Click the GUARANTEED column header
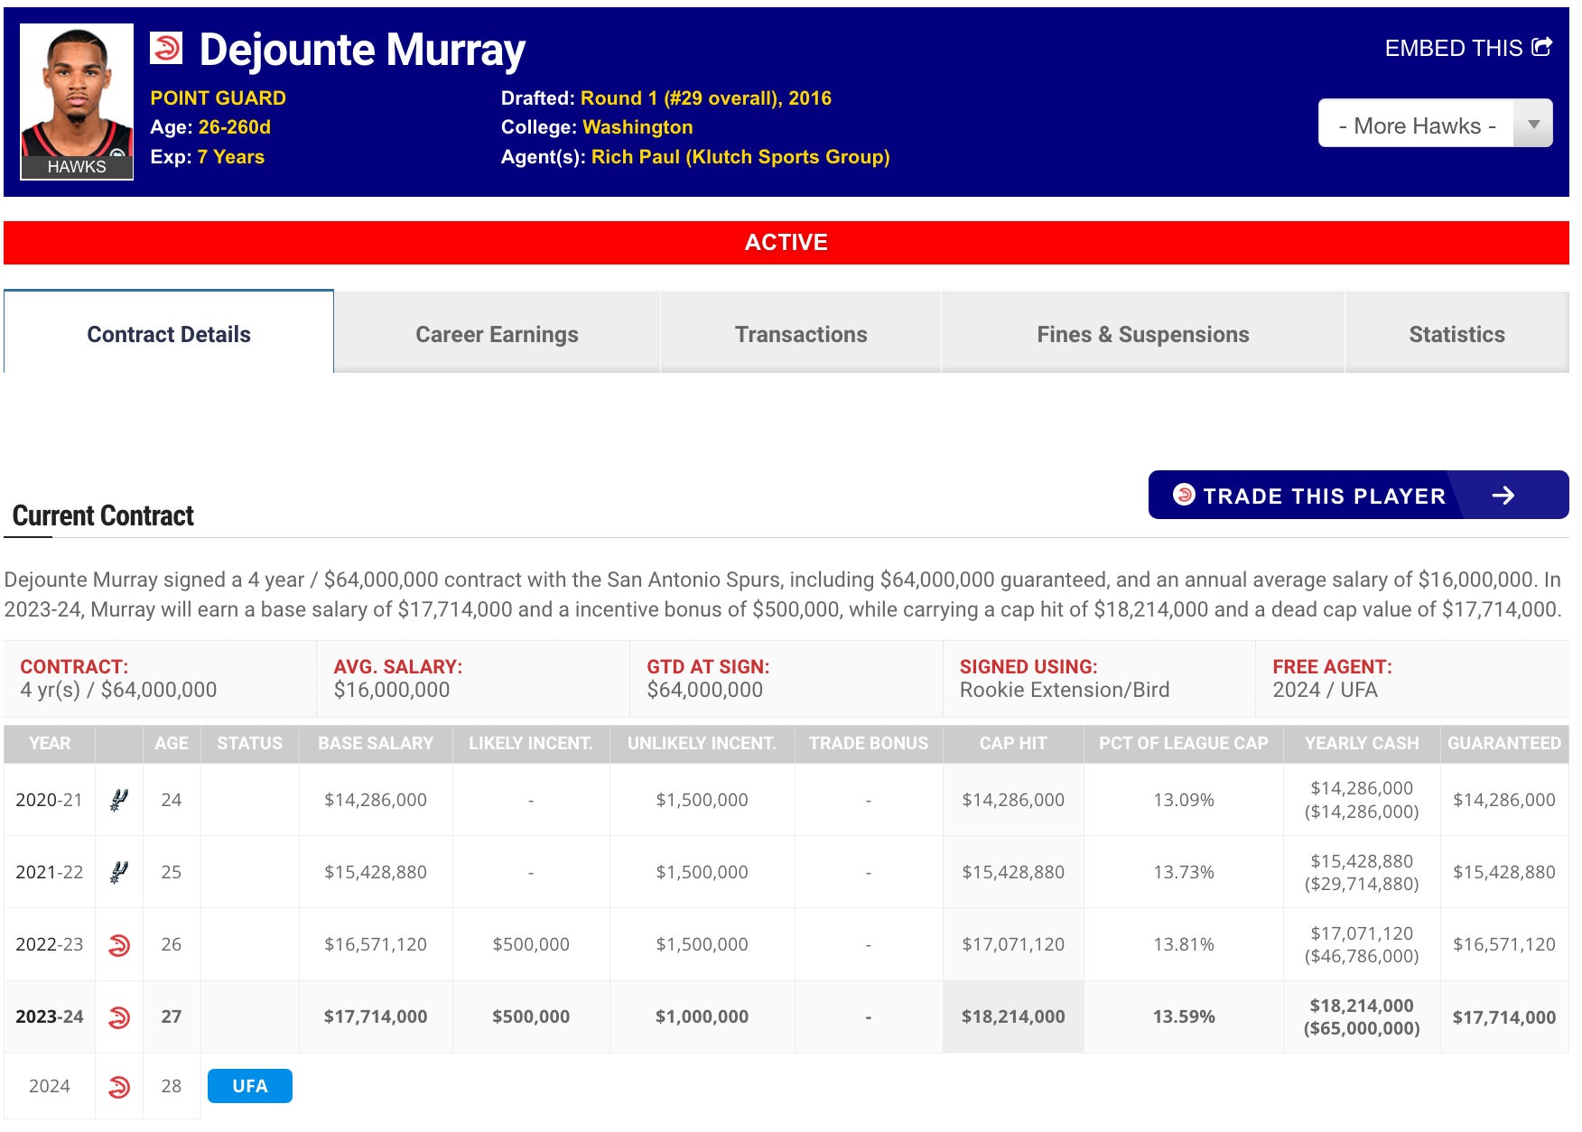The height and width of the screenshot is (1132, 1582). 1504,743
